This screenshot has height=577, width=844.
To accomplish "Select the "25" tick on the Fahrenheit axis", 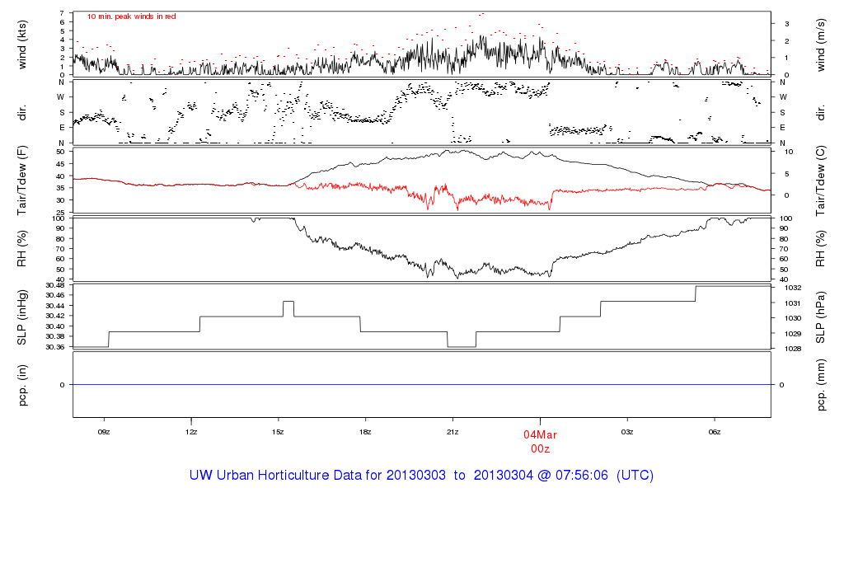I will (x=60, y=213).
